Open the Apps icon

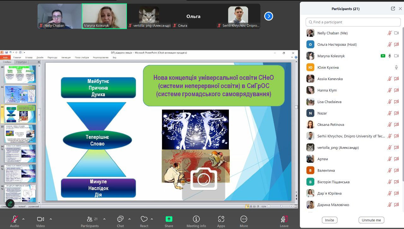pyautogui.click(x=221, y=219)
